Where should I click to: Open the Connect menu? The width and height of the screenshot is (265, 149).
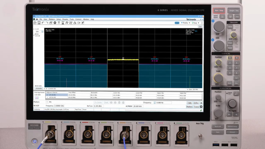pos(78,19)
